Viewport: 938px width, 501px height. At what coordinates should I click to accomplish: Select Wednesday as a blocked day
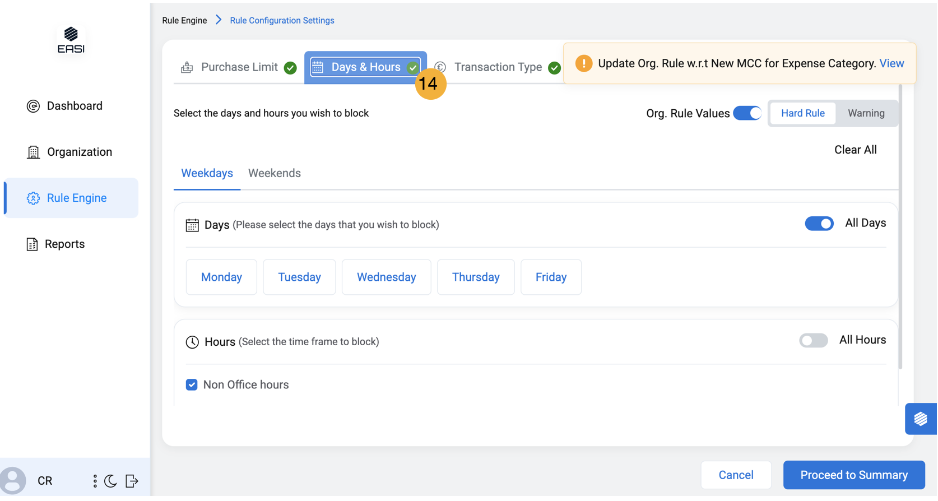pyautogui.click(x=386, y=277)
